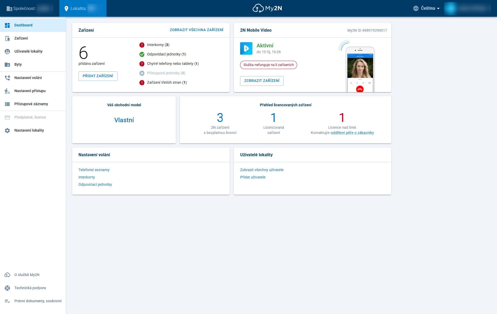Click the '3' 2N zařízení count
The image size is (497, 314).
[x=220, y=118]
